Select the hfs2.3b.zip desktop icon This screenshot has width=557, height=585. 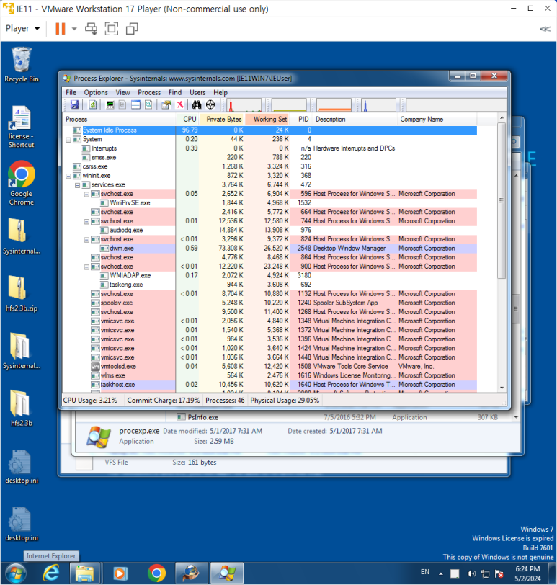(x=22, y=293)
